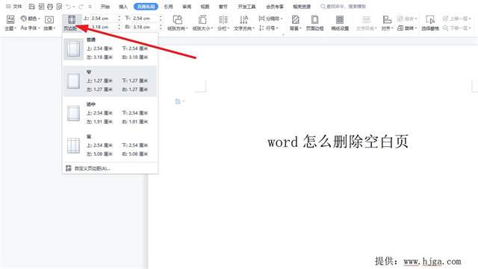Click 下移一层 send backward
Viewport: 478px width, 269px height.
[456, 28]
